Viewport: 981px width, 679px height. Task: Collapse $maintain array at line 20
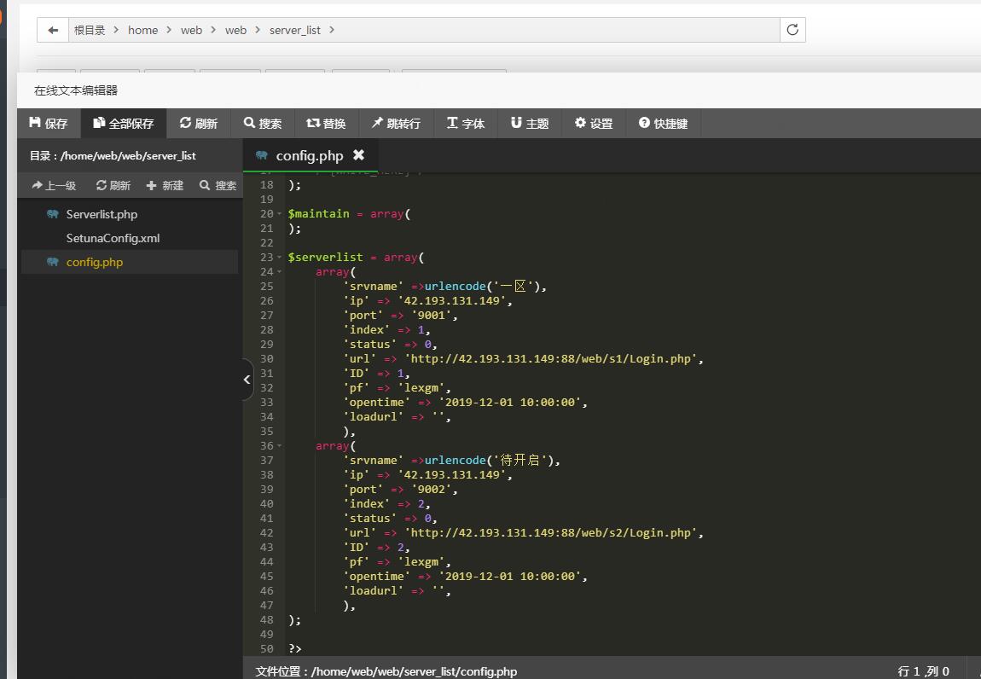tap(281, 214)
